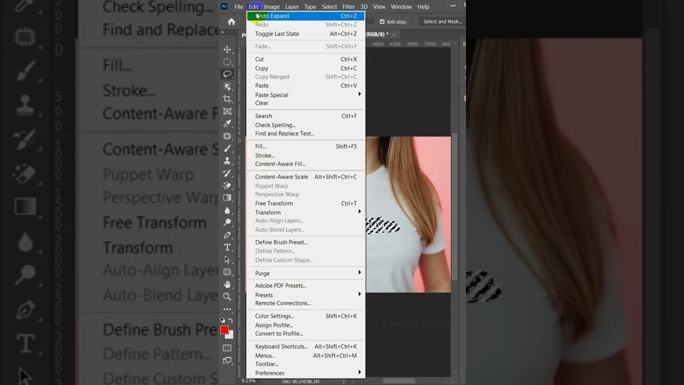Viewport: 684px width, 385px height.
Task: Select the Crop tool
Action: (227, 99)
